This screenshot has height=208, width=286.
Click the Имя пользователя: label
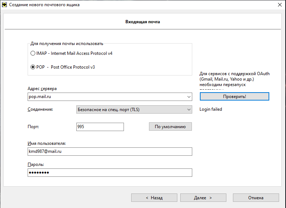coord(47,143)
